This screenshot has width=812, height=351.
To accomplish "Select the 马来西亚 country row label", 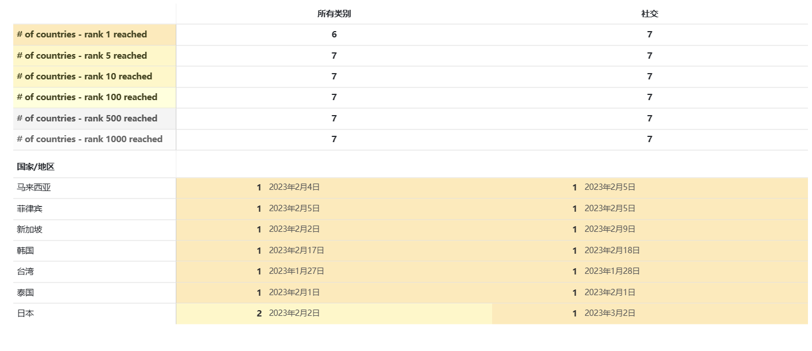I will tap(34, 188).
